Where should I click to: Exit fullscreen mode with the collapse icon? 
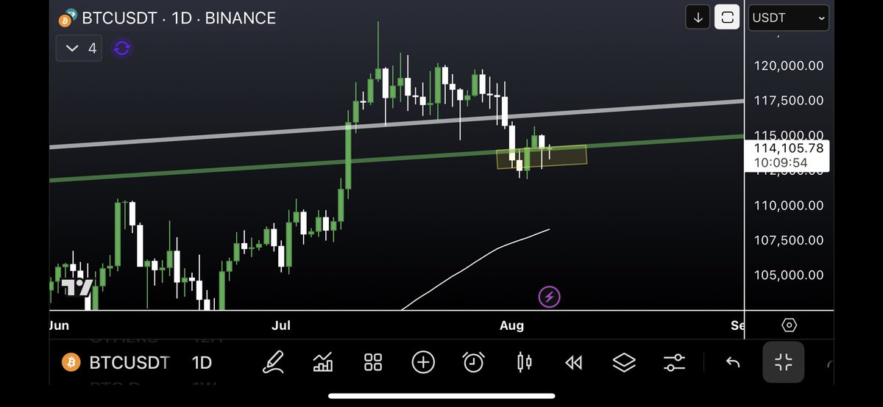coord(783,362)
